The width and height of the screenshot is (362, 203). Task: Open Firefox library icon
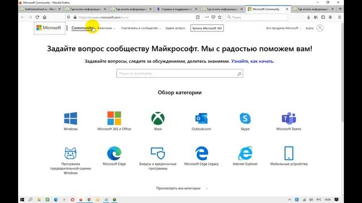(x=316, y=17)
